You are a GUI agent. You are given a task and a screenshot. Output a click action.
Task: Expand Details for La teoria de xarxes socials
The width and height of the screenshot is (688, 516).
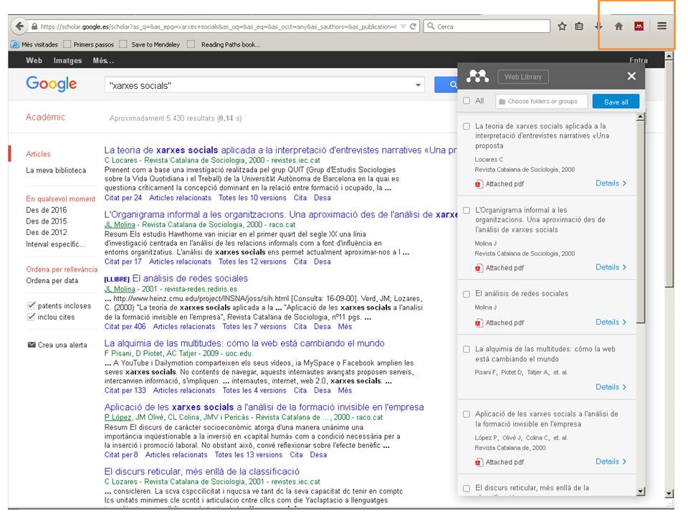(x=611, y=183)
